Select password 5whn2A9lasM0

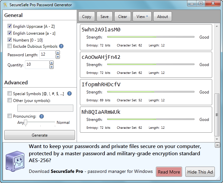tap(101, 29)
